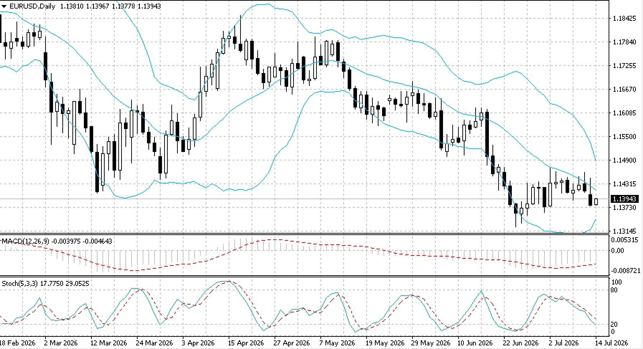Click the 12 Mar 2026 date label
Screen dimensions: 643x349
click(x=109, y=343)
